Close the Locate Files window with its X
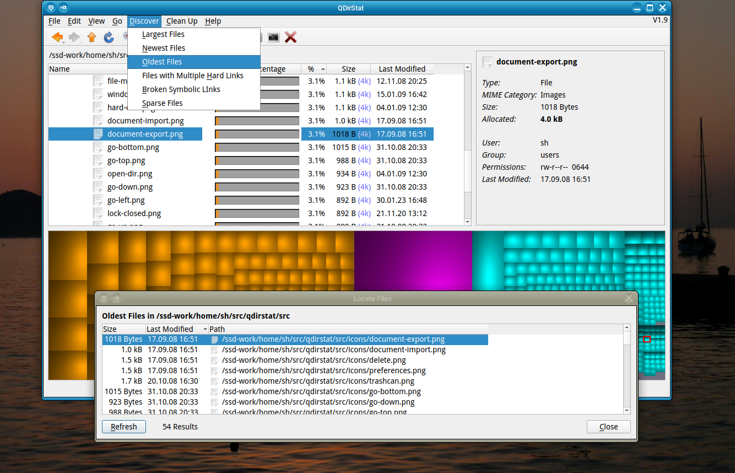The width and height of the screenshot is (735, 473). pyautogui.click(x=629, y=298)
